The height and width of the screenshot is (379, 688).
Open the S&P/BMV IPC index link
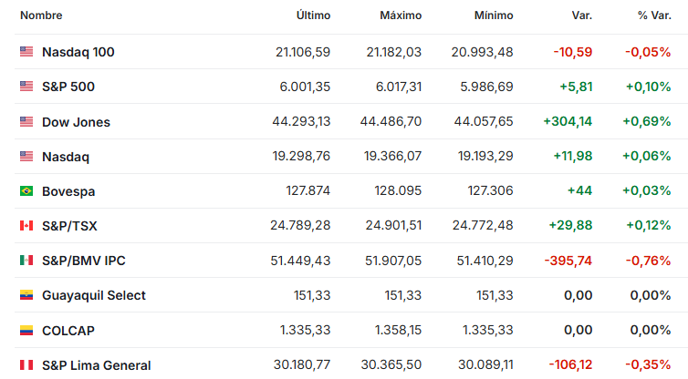point(84,261)
